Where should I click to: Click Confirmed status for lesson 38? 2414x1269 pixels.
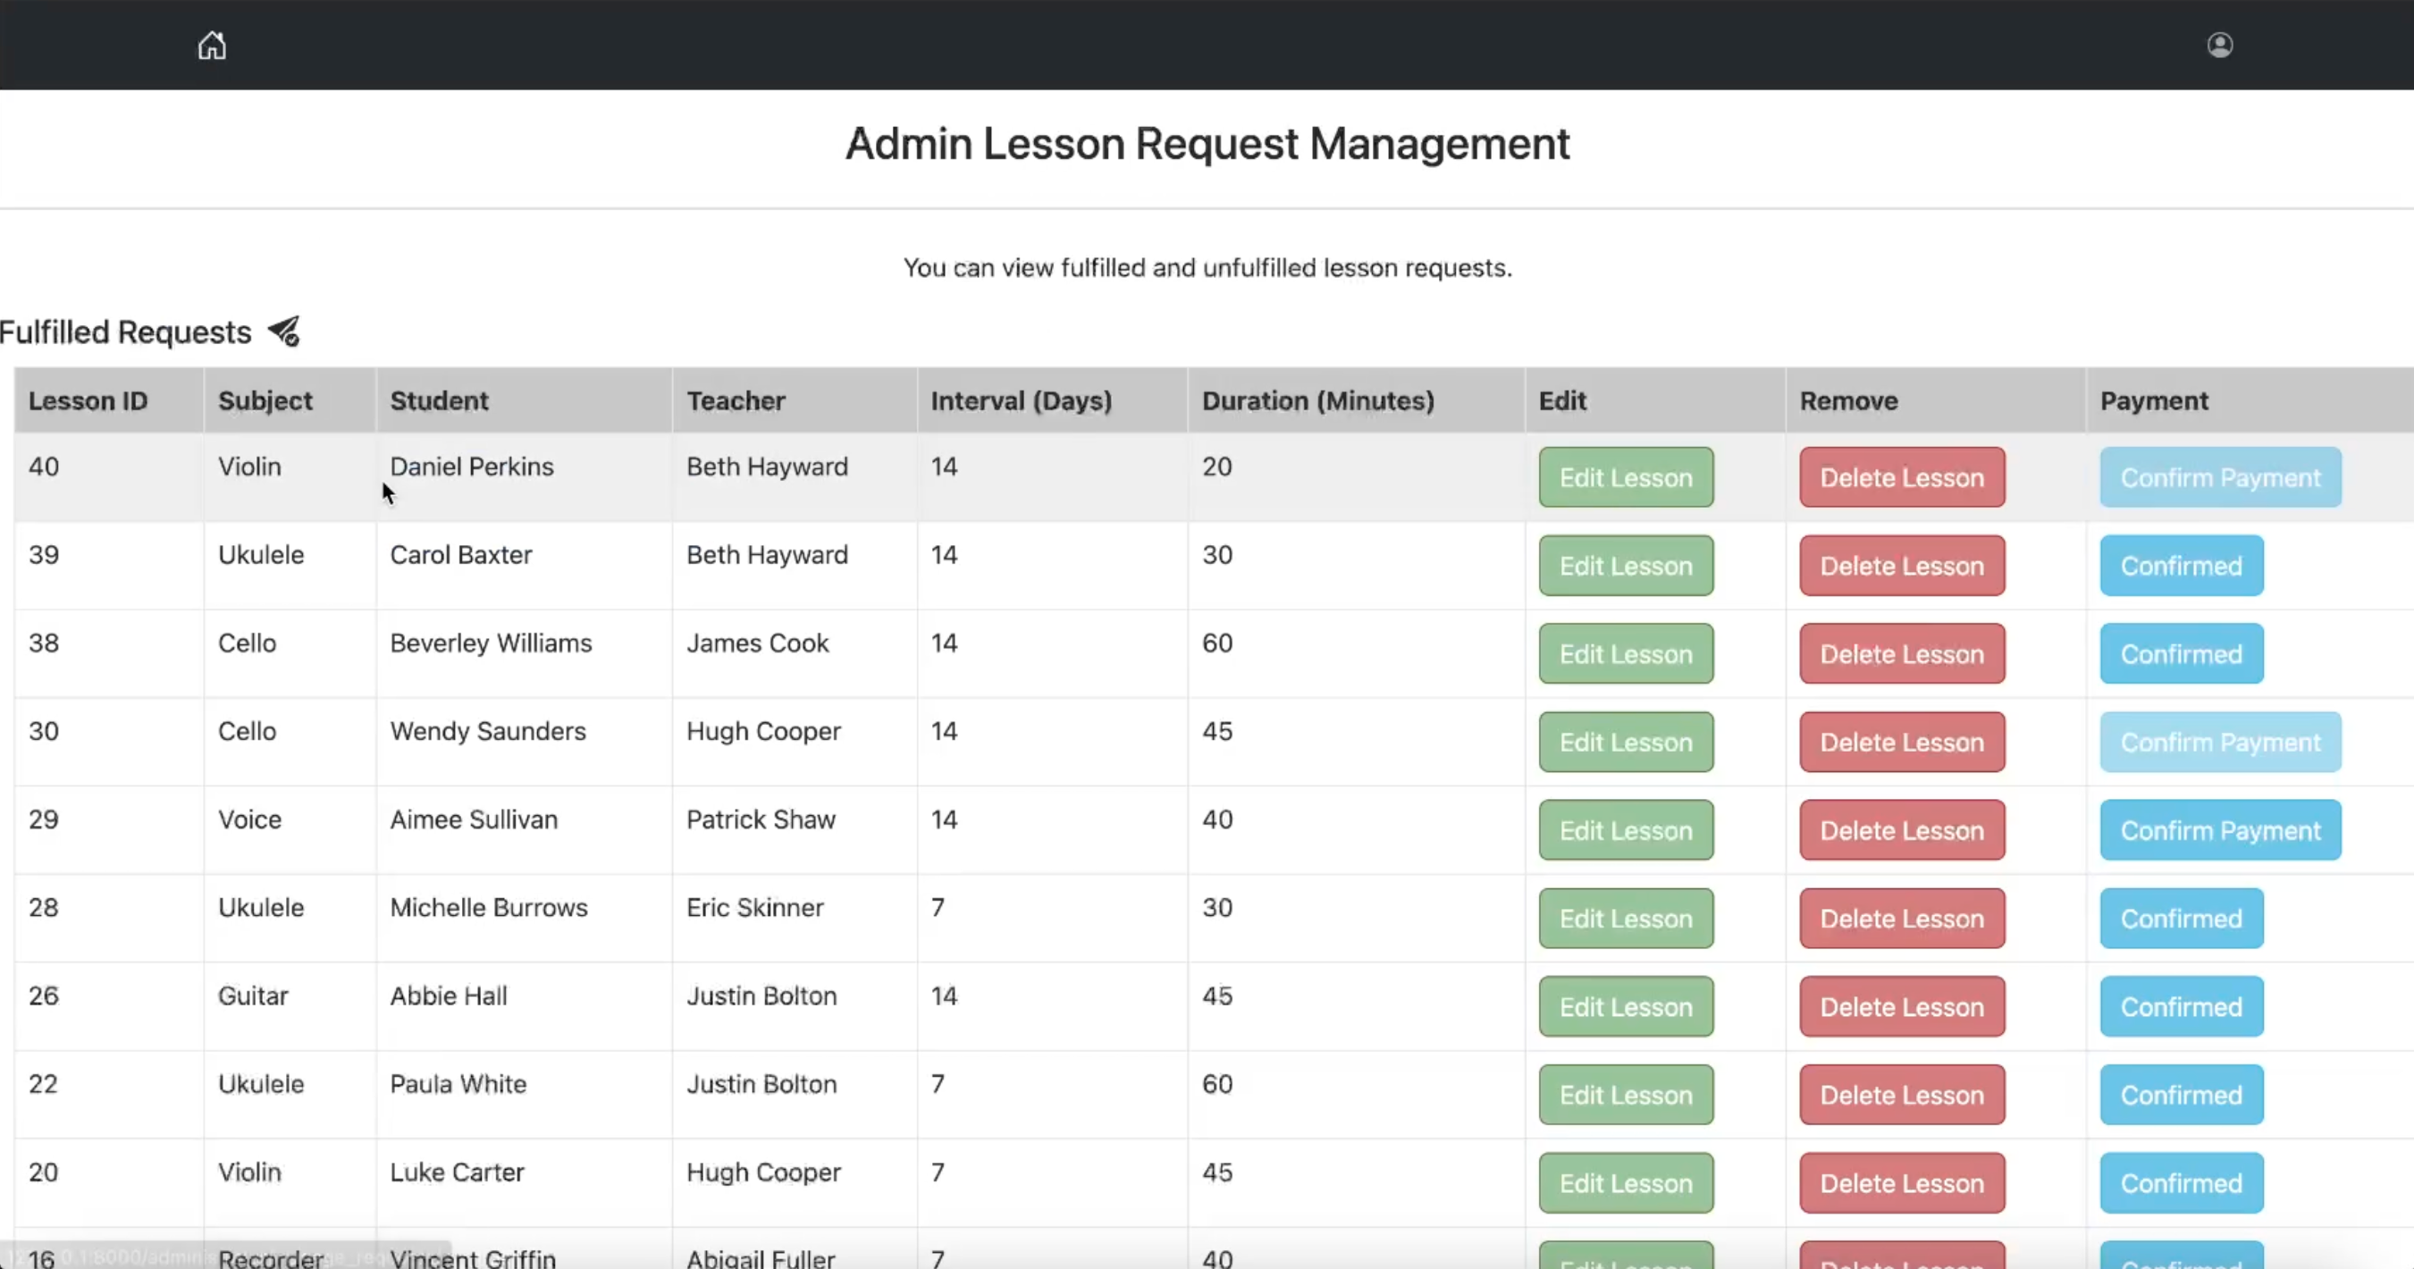(2181, 654)
